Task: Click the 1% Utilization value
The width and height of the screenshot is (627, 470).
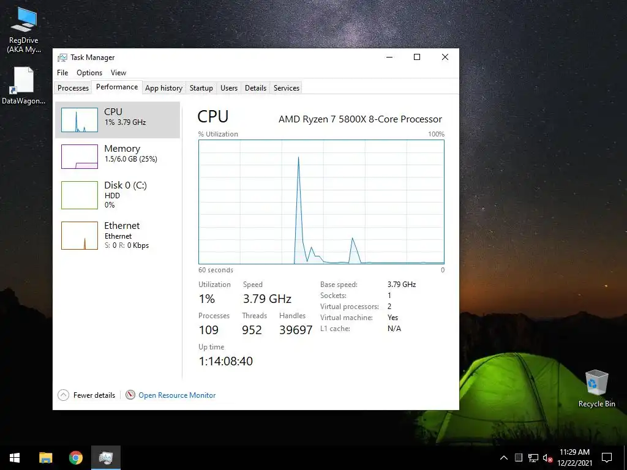Action: [207, 299]
